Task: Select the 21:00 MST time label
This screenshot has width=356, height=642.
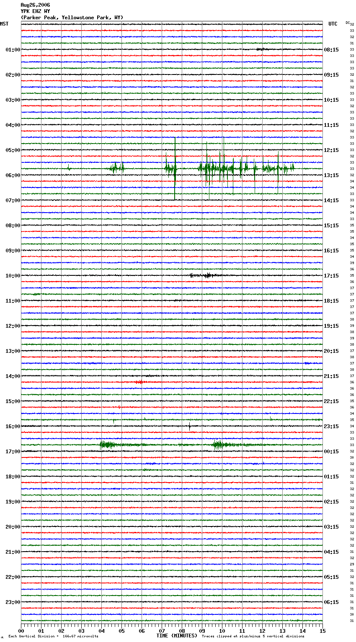Action: (x=13, y=552)
